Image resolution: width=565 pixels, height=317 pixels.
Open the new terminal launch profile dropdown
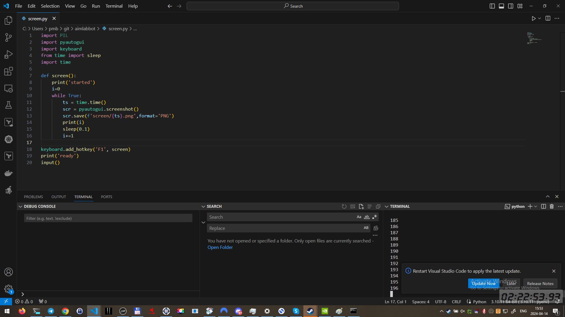tap(536, 206)
